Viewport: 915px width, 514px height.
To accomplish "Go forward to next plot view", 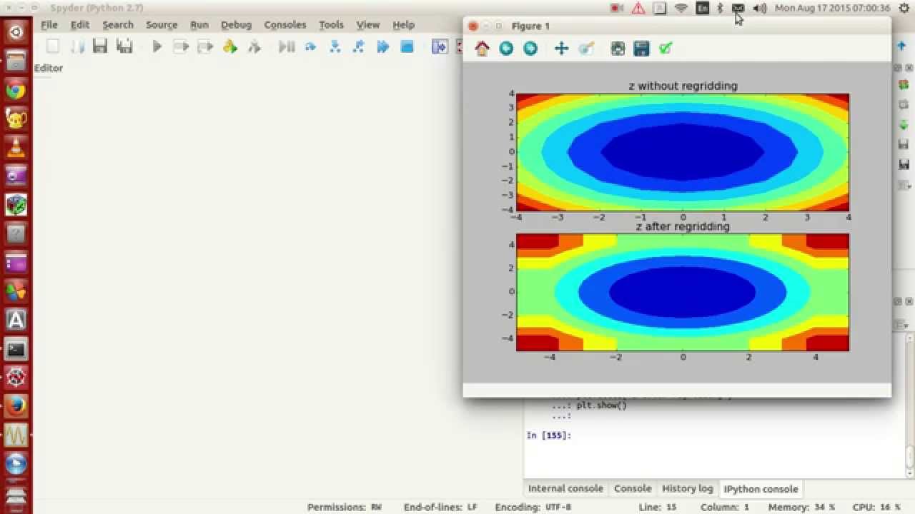I will coord(530,49).
